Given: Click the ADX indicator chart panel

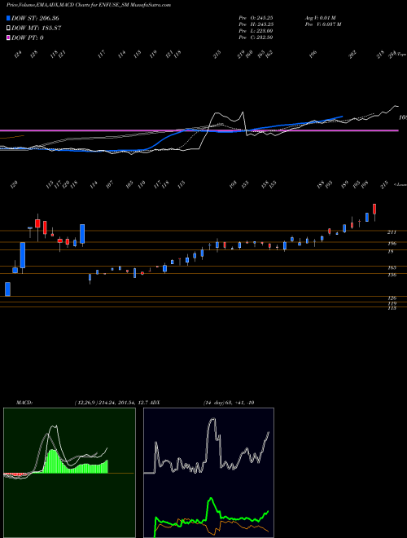Looking at the screenshot, I should click(208, 473).
